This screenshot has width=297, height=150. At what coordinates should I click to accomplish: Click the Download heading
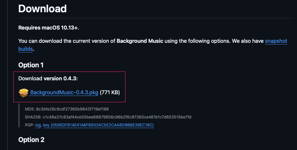tap(43, 8)
